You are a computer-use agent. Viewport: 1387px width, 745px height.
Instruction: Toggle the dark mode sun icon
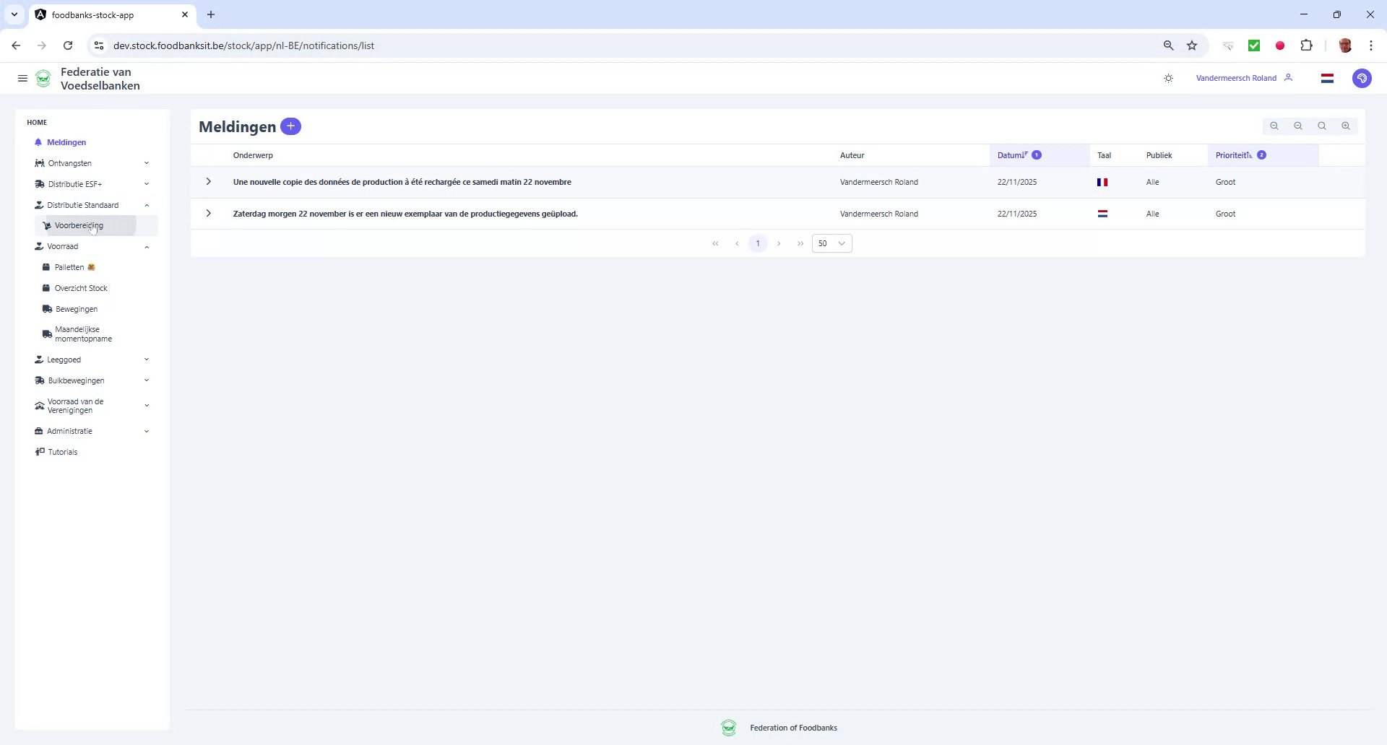(x=1169, y=78)
